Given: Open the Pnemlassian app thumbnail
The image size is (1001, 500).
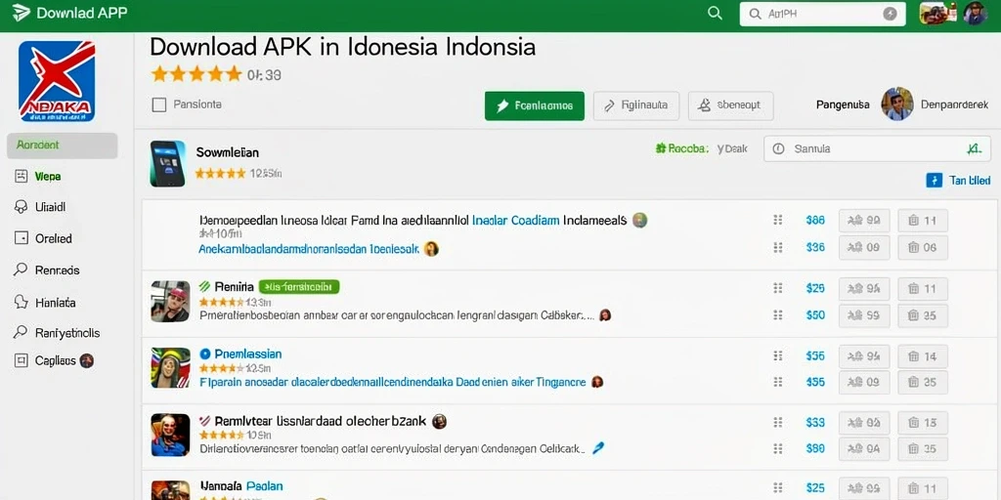Looking at the screenshot, I should (170, 368).
